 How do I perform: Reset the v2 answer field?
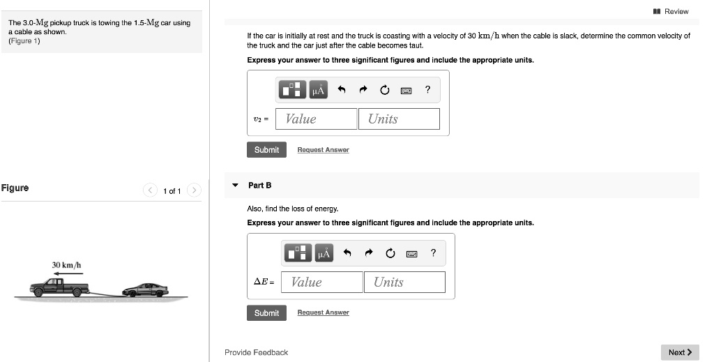click(384, 89)
